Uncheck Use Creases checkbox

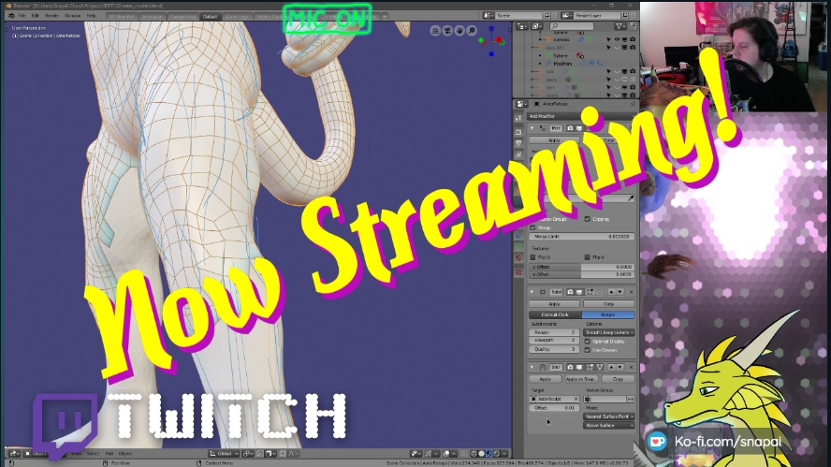click(x=587, y=350)
